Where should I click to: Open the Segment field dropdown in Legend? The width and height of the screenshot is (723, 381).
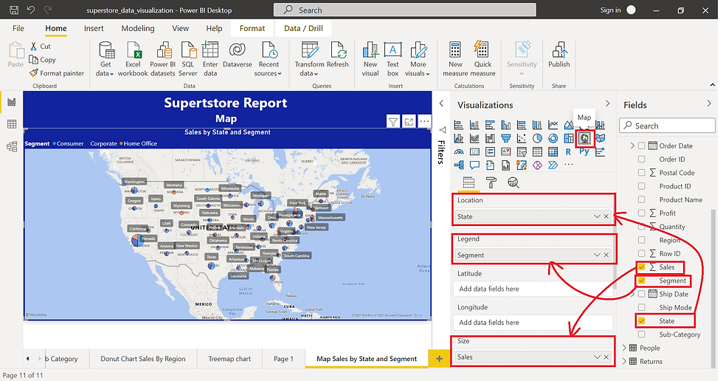(597, 255)
